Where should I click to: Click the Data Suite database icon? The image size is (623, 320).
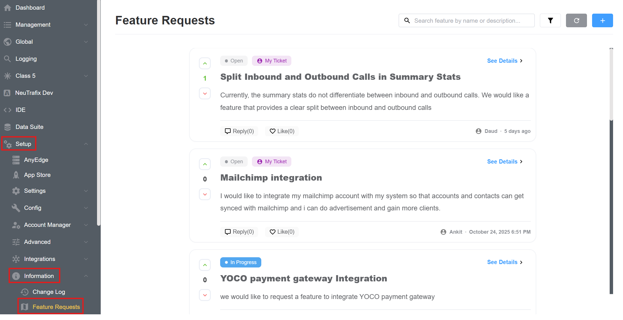pyautogui.click(x=8, y=127)
